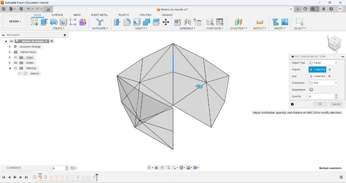This screenshot has height=183, width=346.
Task: Switch to the MESH tab
Action: pyautogui.click(x=77, y=15)
